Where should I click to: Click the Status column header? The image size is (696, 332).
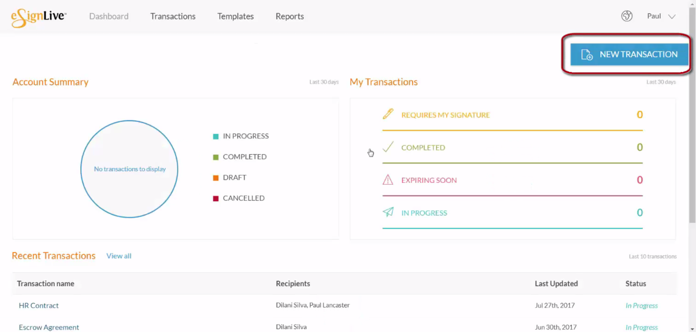coord(635,284)
